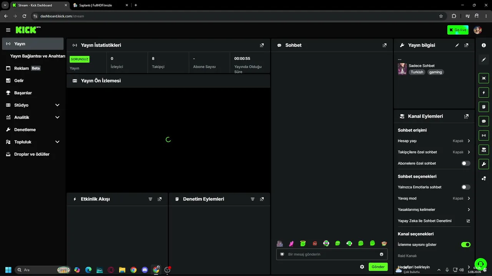Toggle the lightning activity feed widget icon
This screenshot has width=492, height=276.
(x=484, y=92)
